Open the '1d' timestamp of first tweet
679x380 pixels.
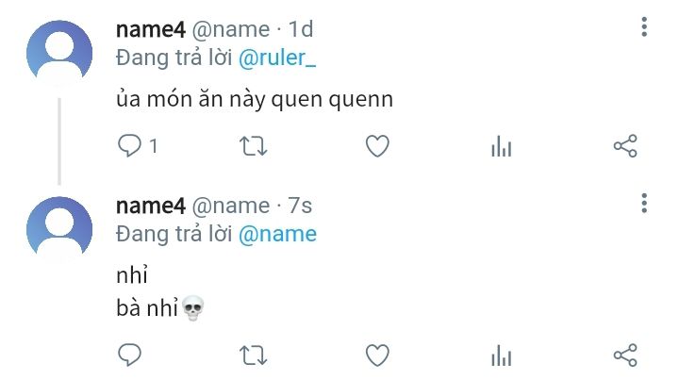point(301,30)
